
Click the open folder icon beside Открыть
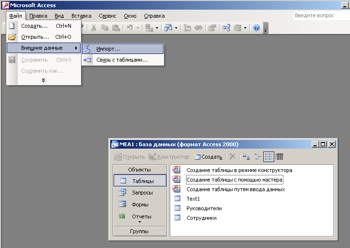(x=12, y=37)
